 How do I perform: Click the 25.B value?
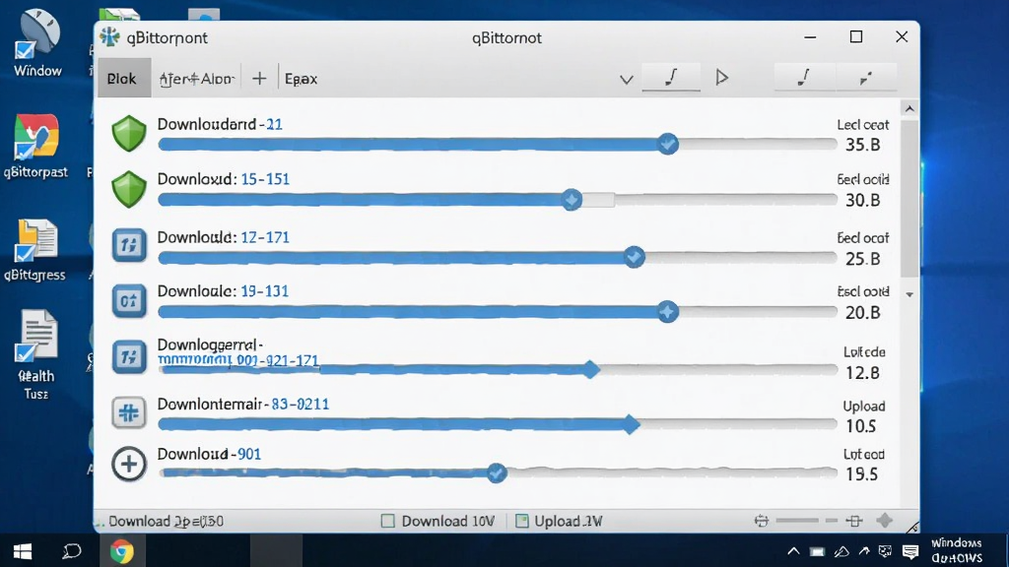click(x=863, y=259)
